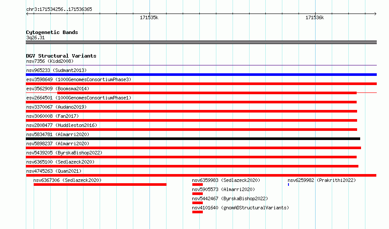Click the nsv5442467 (ByrskaBishop2022) label

tap(230, 198)
